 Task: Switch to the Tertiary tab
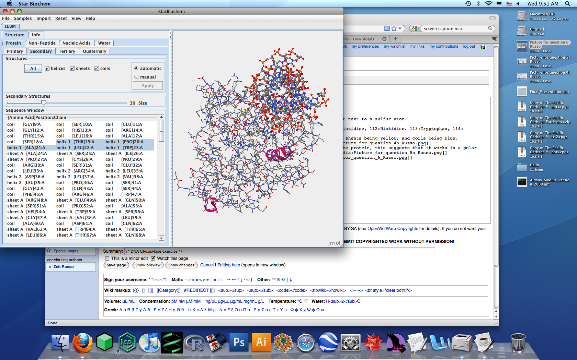pos(67,51)
